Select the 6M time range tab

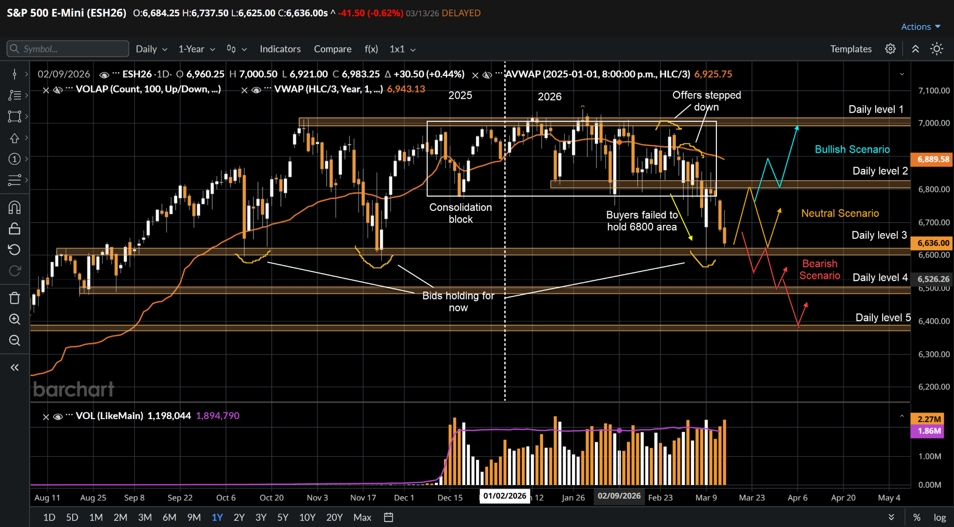tap(169, 517)
